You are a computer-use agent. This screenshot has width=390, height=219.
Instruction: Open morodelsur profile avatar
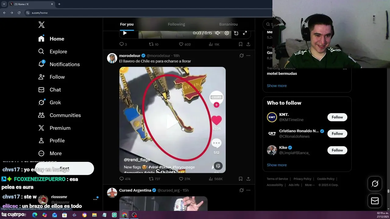pos(112,58)
